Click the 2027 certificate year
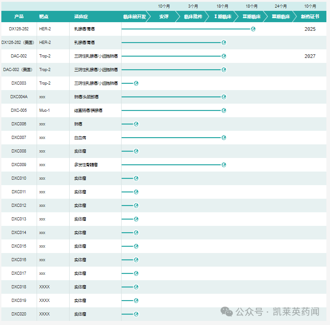This screenshot has width=330, height=325. (310, 56)
